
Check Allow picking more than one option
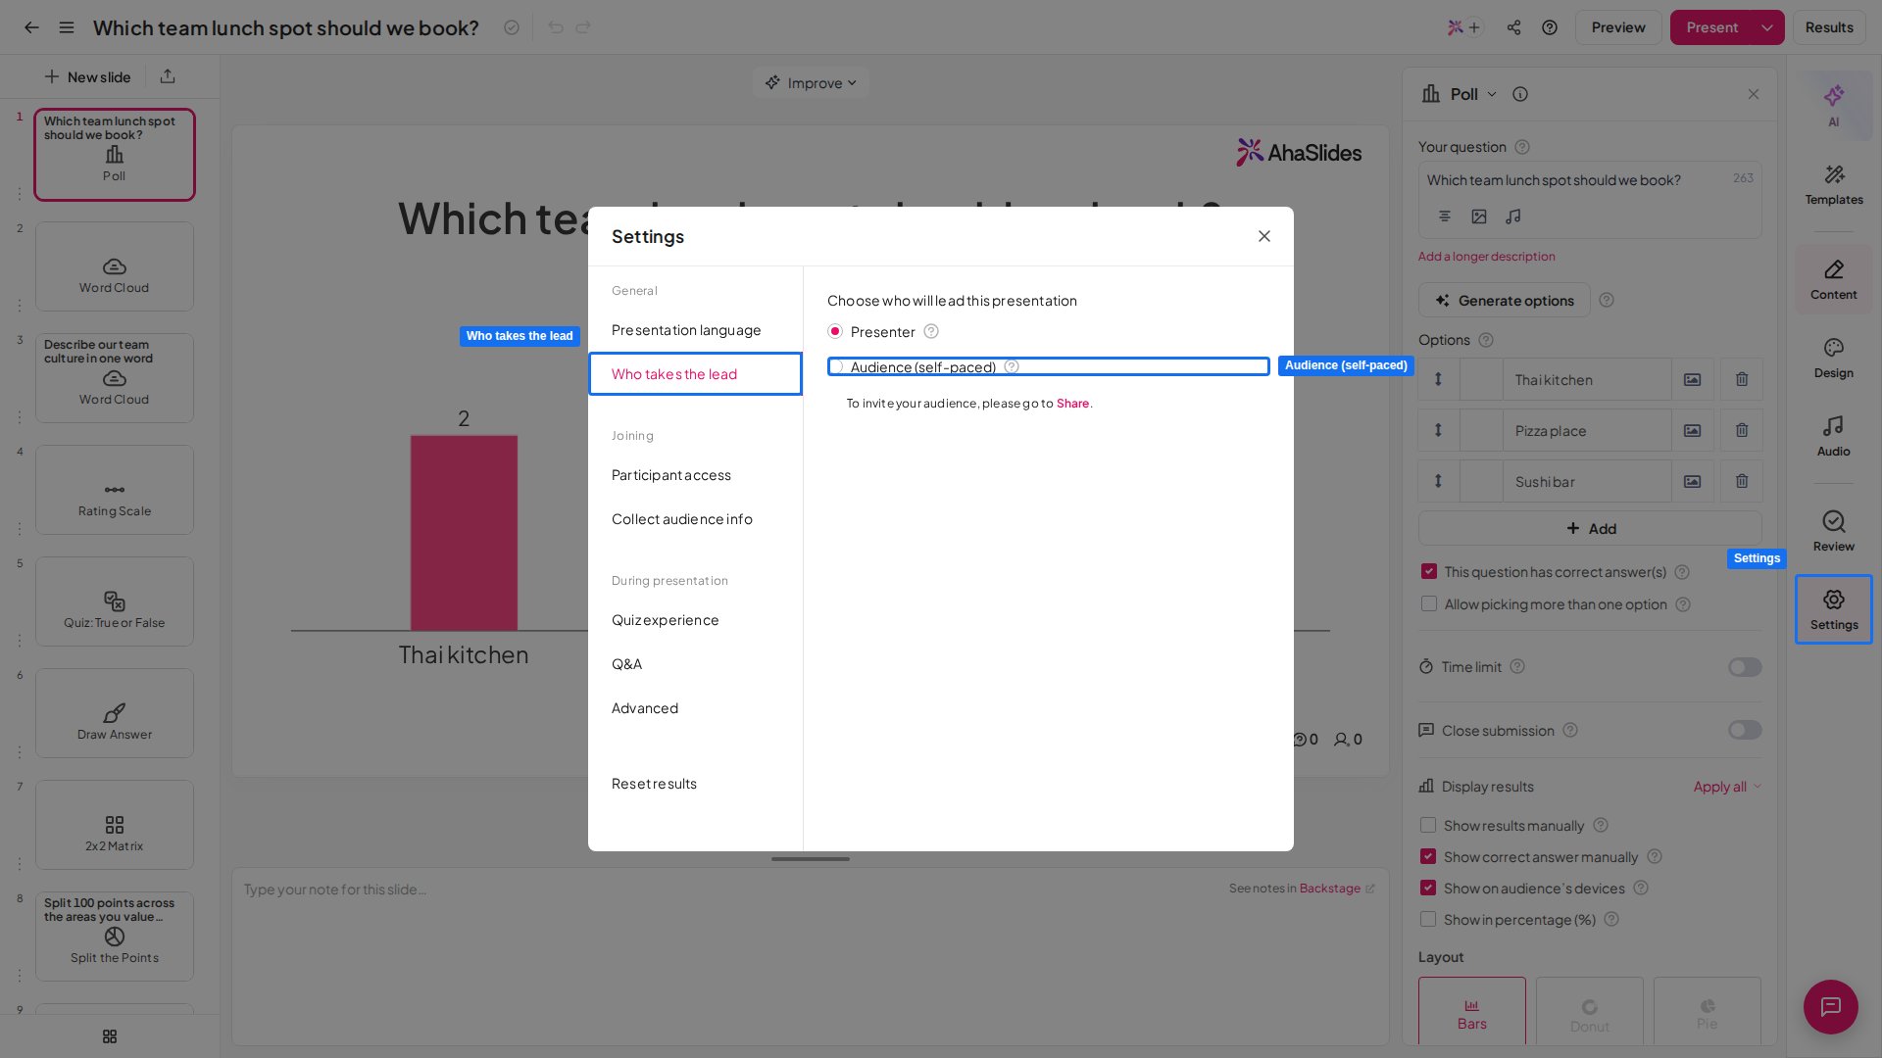coord(1429,603)
